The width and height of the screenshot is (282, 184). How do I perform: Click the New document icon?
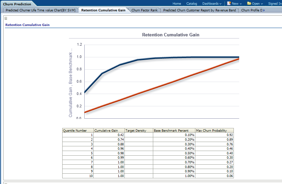click(x=229, y=3)
